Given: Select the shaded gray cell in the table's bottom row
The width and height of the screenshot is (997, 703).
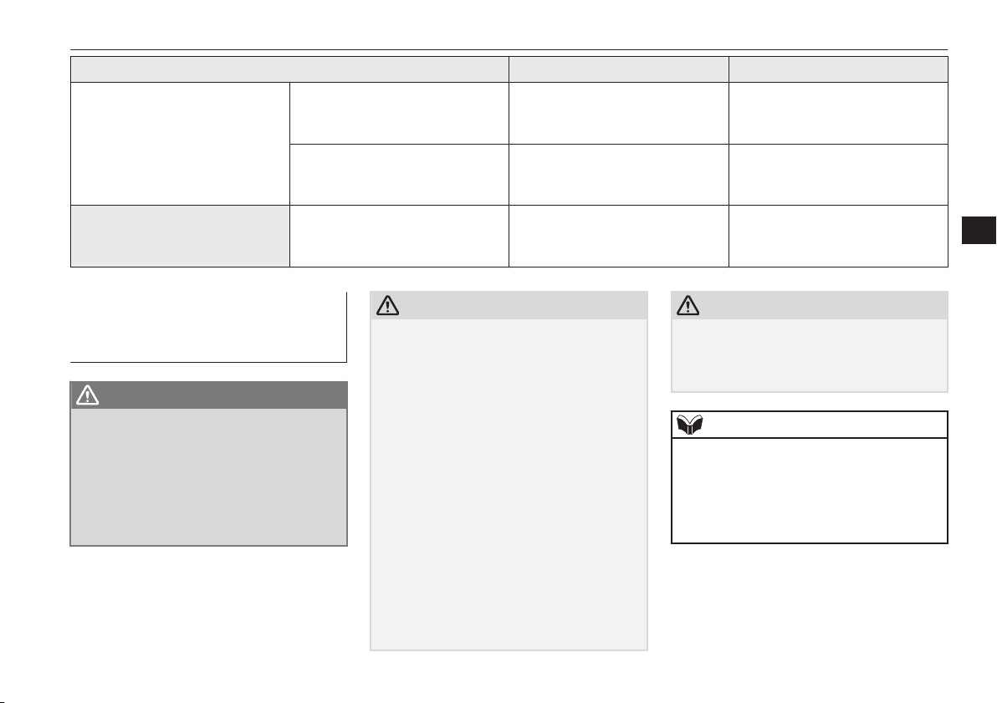Looking at the screenshot, I should [180, 236].
